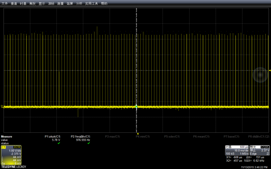Open the 文件 (File) menu

tap(5, 3)
